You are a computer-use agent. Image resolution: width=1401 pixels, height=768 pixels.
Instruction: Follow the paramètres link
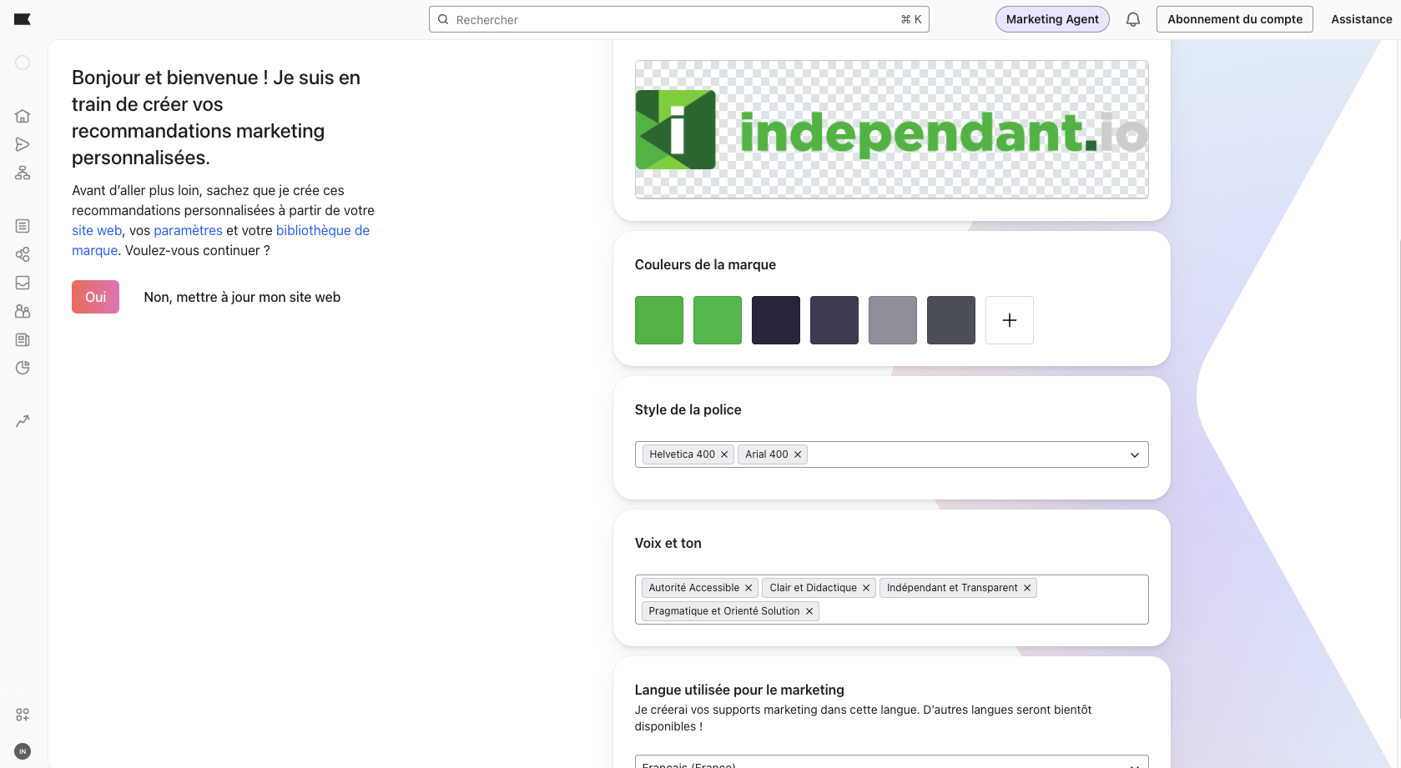188,230
